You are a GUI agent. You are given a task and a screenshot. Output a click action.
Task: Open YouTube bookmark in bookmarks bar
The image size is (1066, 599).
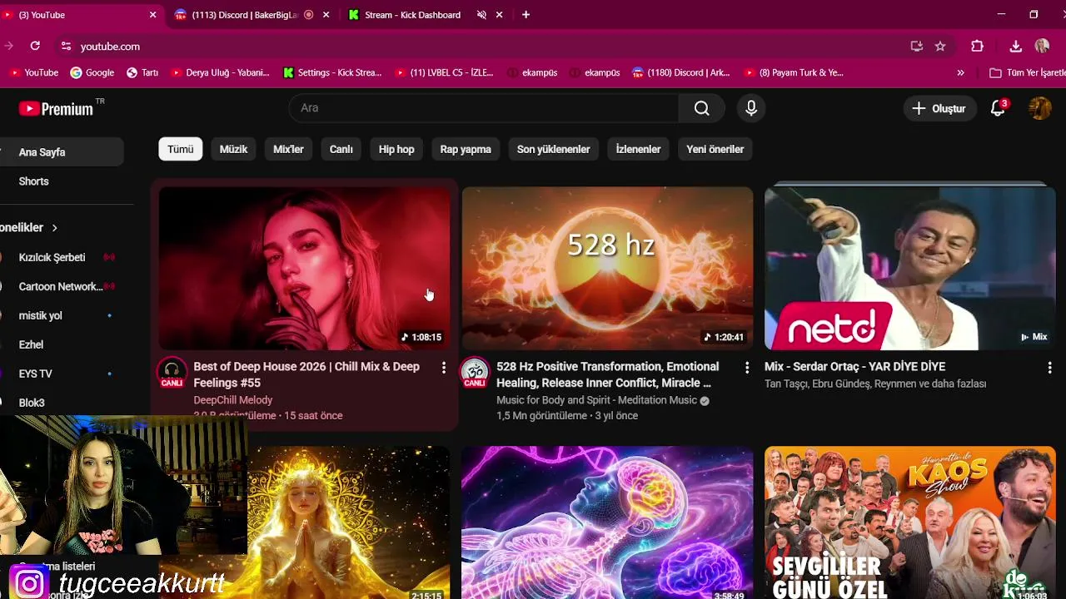click(x=33, y=72)
